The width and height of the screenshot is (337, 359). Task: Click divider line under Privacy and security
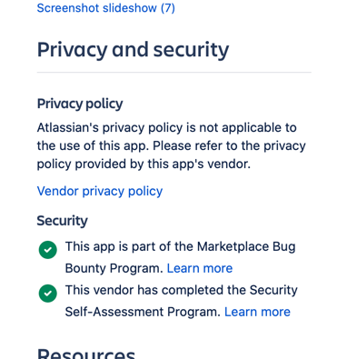pyautogui.click(x=174, y=73)
